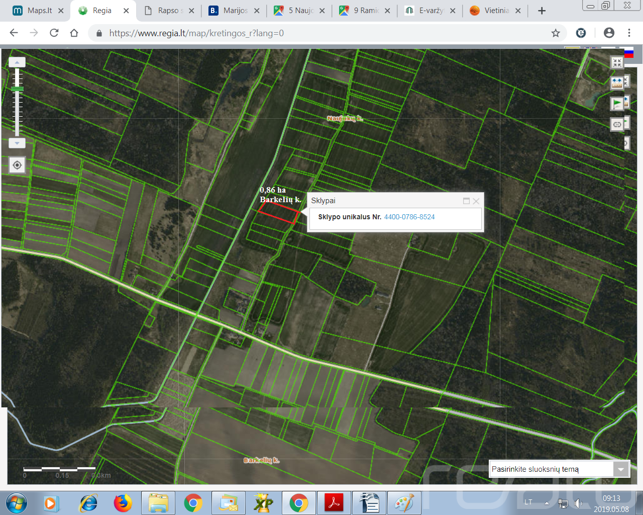Viewport: 643px width, 515px height.
Task: Expand Pasirinkite sluoksnių temą dropdown
Action: (621, 469)
